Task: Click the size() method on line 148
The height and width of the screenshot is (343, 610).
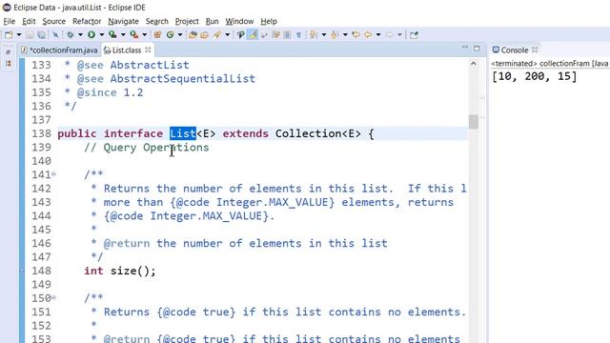Action: [x=132, y=271]
